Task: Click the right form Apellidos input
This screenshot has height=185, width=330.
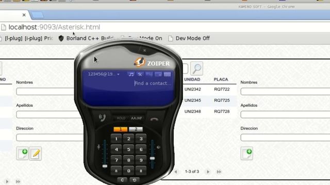Action: point(285,115)
